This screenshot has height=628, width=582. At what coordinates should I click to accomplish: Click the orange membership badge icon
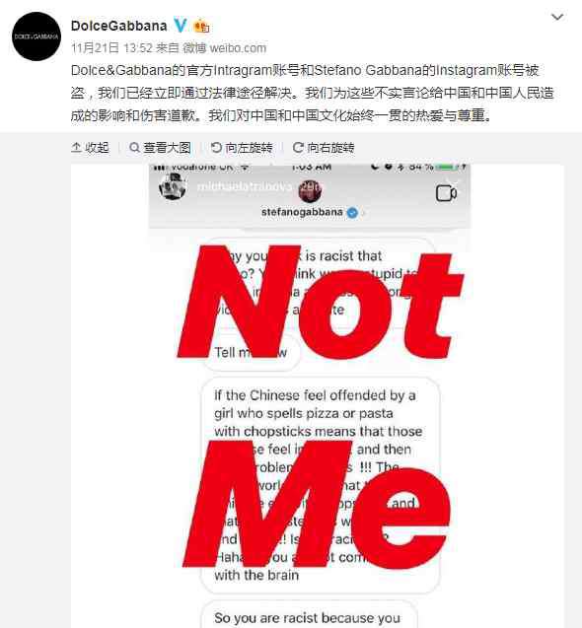point(201,26)
